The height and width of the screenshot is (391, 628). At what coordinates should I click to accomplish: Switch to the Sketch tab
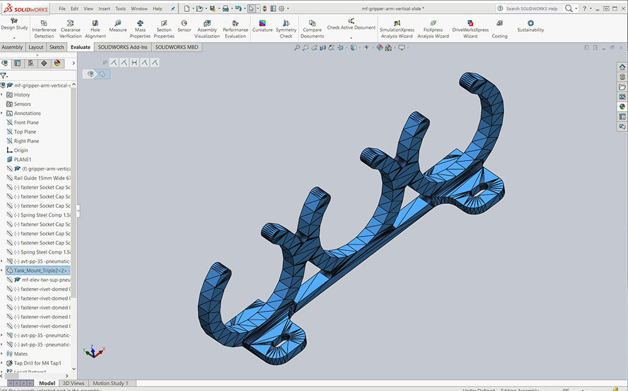(x=57, y=47)
